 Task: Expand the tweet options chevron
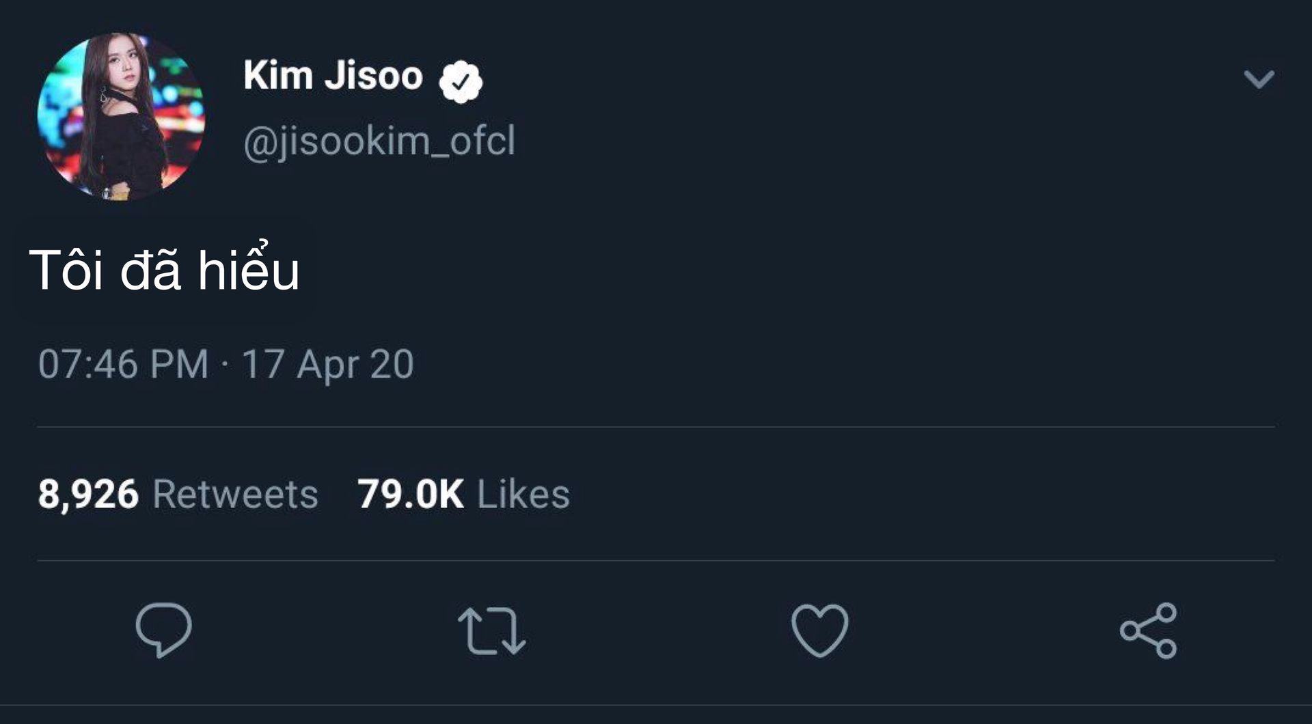(1259, 79)
